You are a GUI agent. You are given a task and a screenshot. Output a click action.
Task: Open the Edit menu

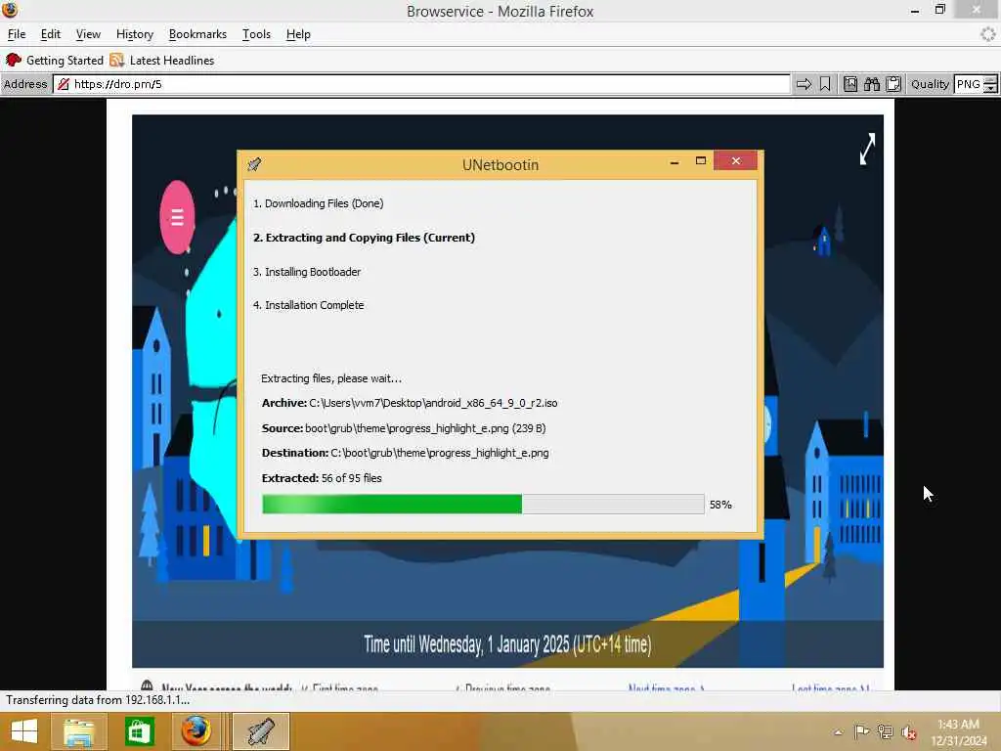click(51, 34)
